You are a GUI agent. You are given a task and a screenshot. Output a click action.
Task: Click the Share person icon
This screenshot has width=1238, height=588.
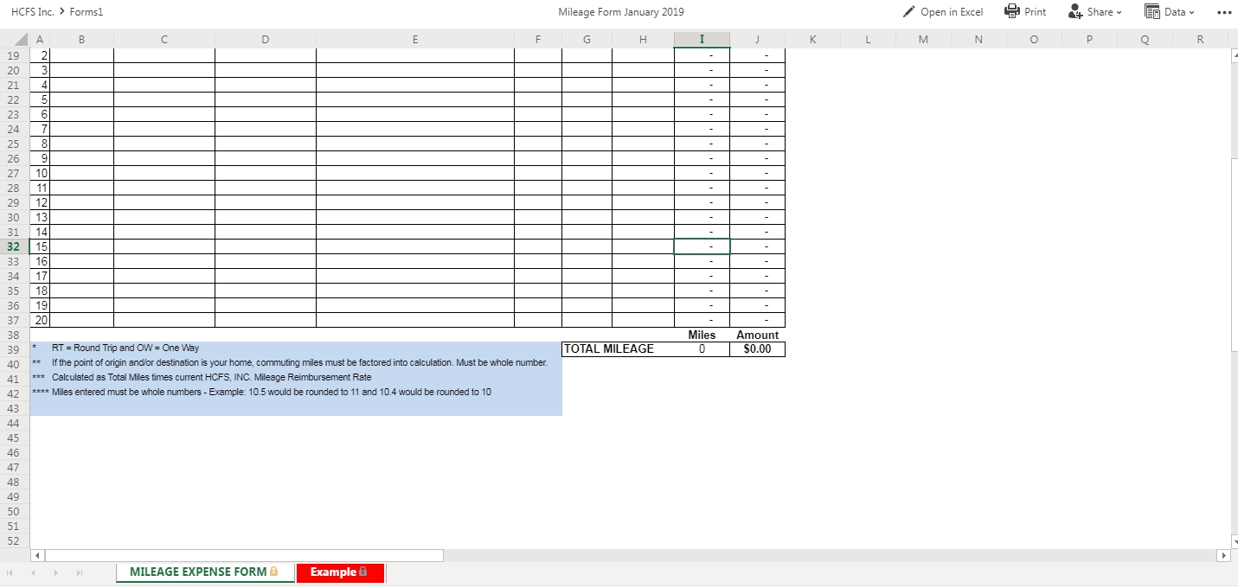[1074, 12]
